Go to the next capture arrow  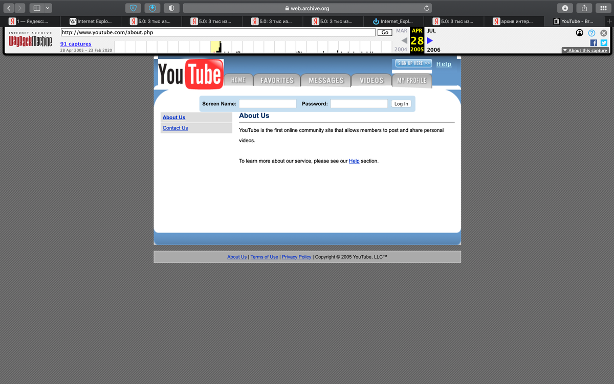430,40
